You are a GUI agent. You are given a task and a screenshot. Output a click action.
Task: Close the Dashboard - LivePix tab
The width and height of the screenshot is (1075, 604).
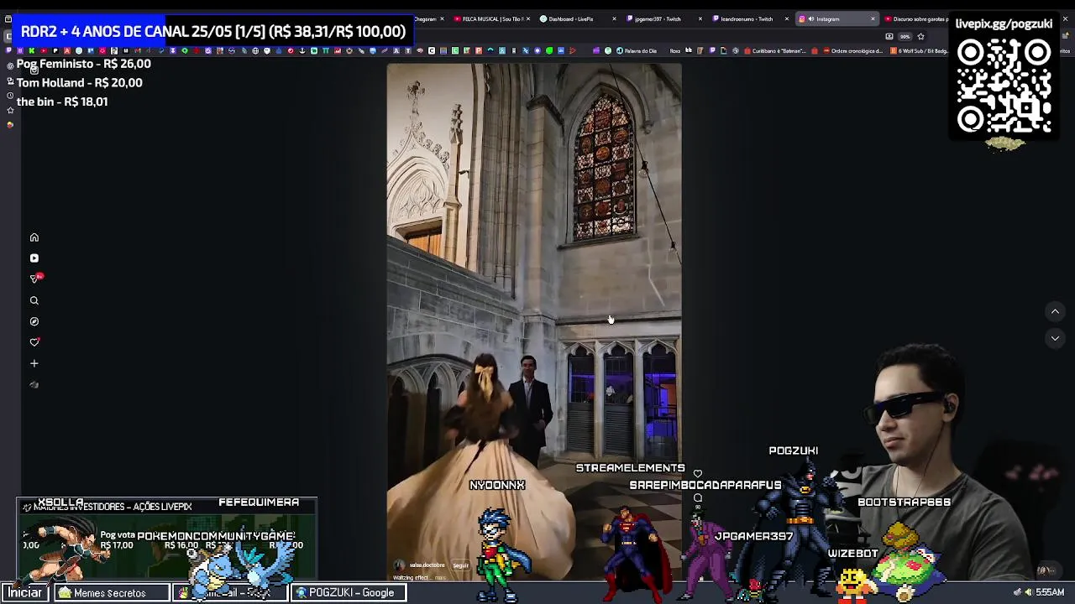coord(614,18)
